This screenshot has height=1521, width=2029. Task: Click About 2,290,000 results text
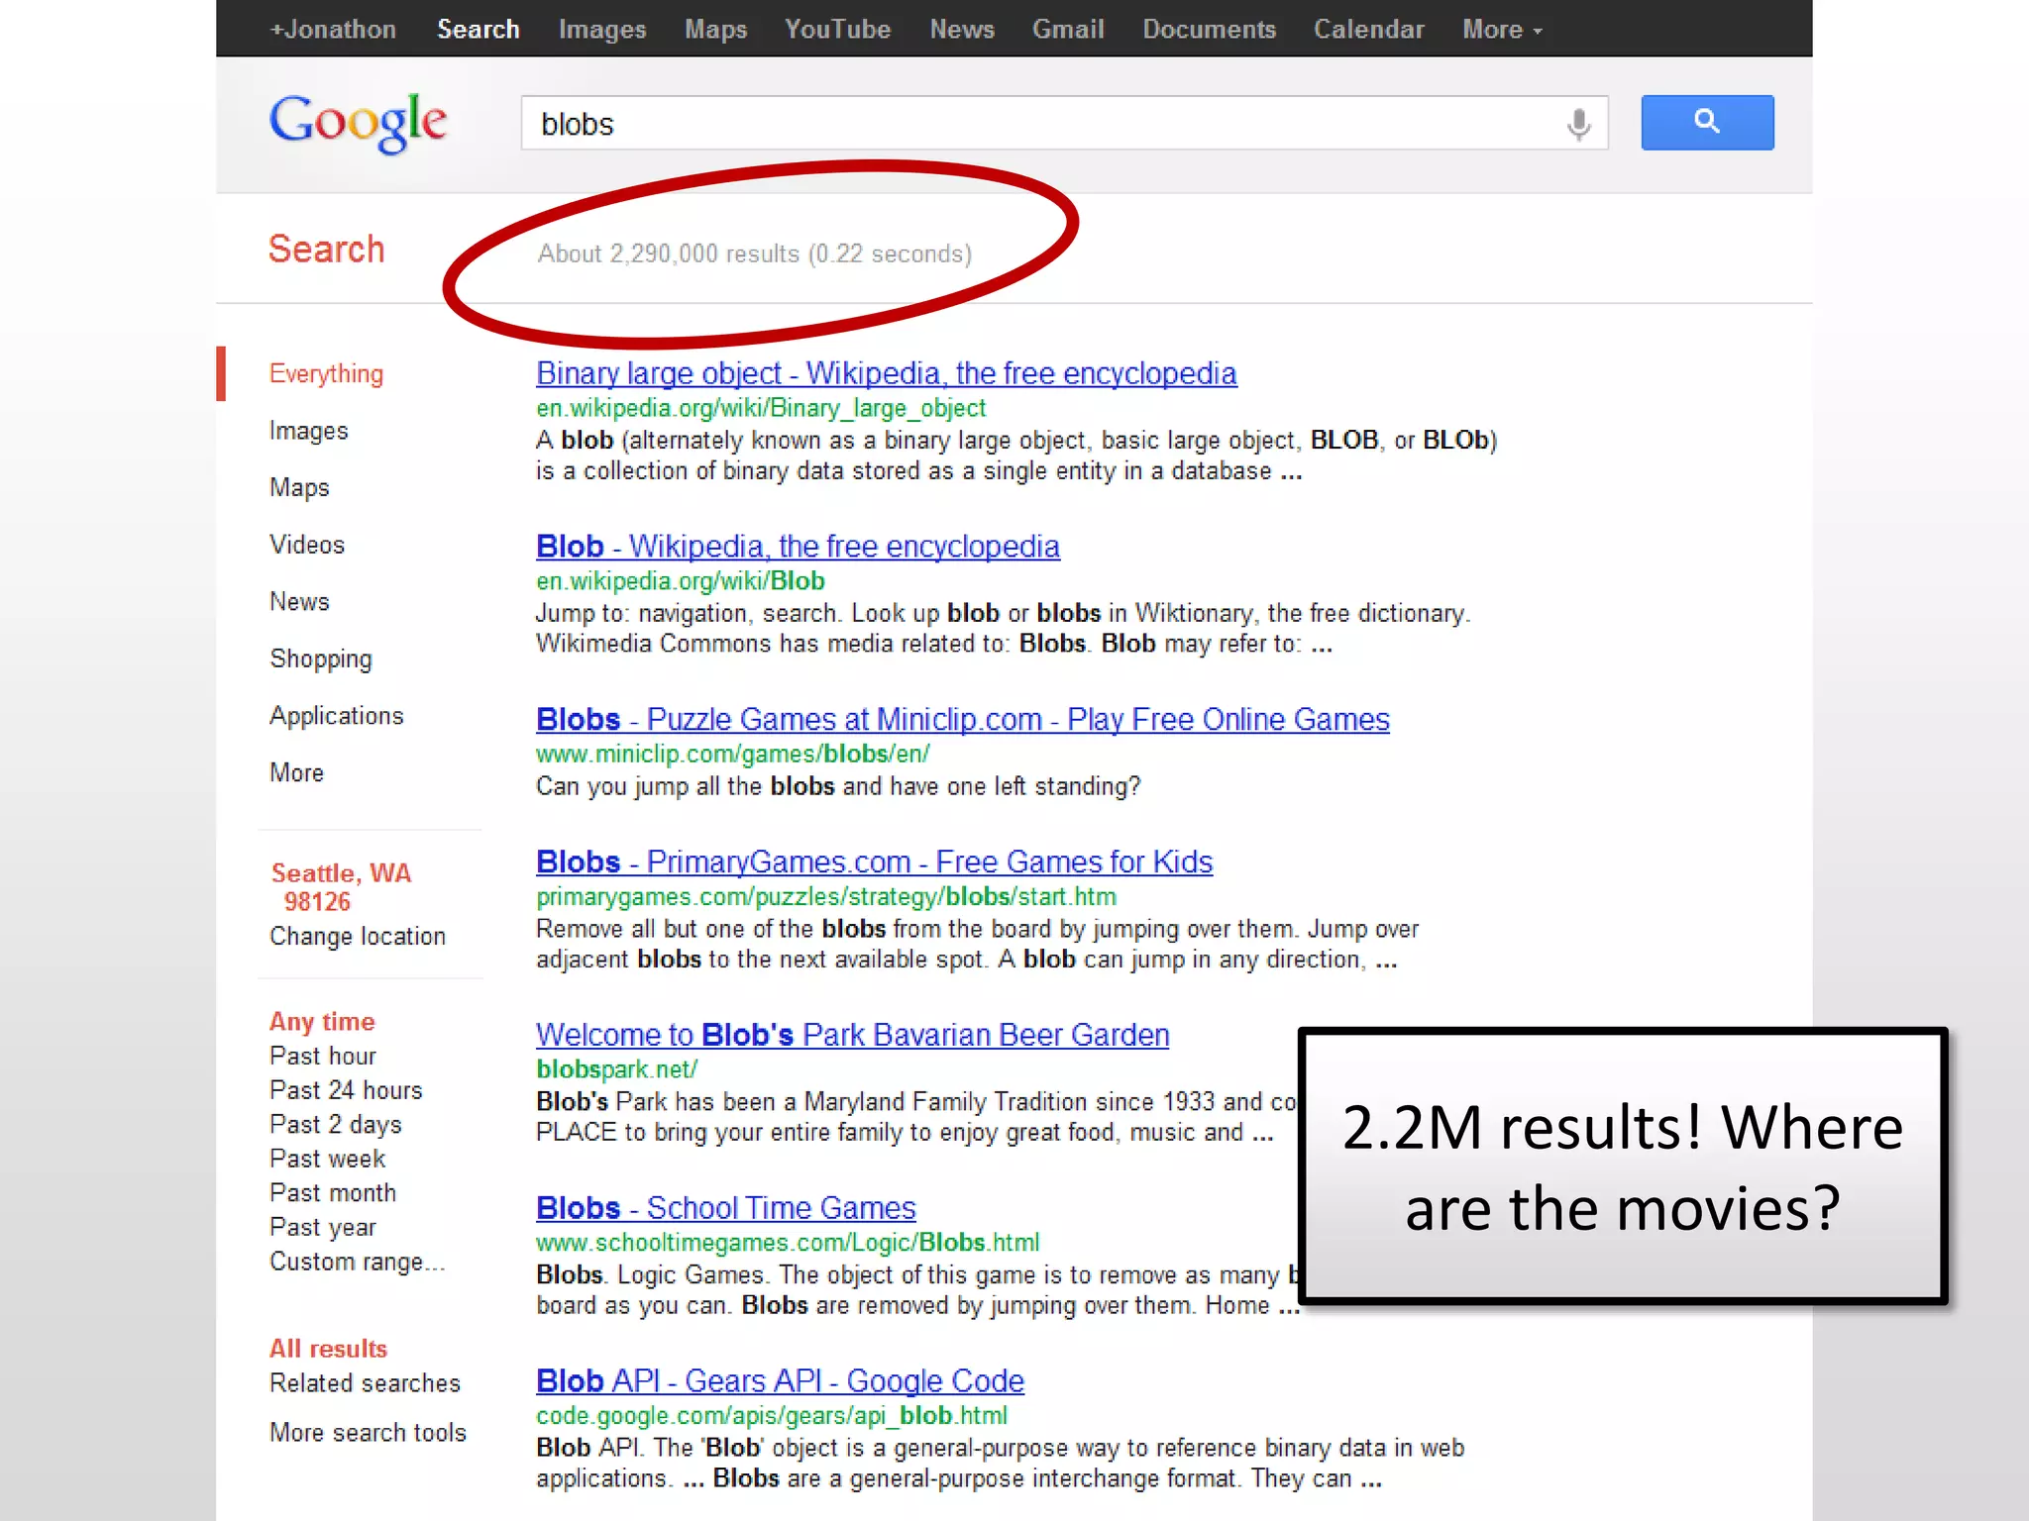tap(755, 254)
